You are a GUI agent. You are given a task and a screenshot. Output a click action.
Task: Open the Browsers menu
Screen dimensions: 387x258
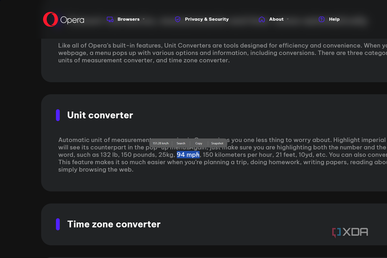click(128, 19)
